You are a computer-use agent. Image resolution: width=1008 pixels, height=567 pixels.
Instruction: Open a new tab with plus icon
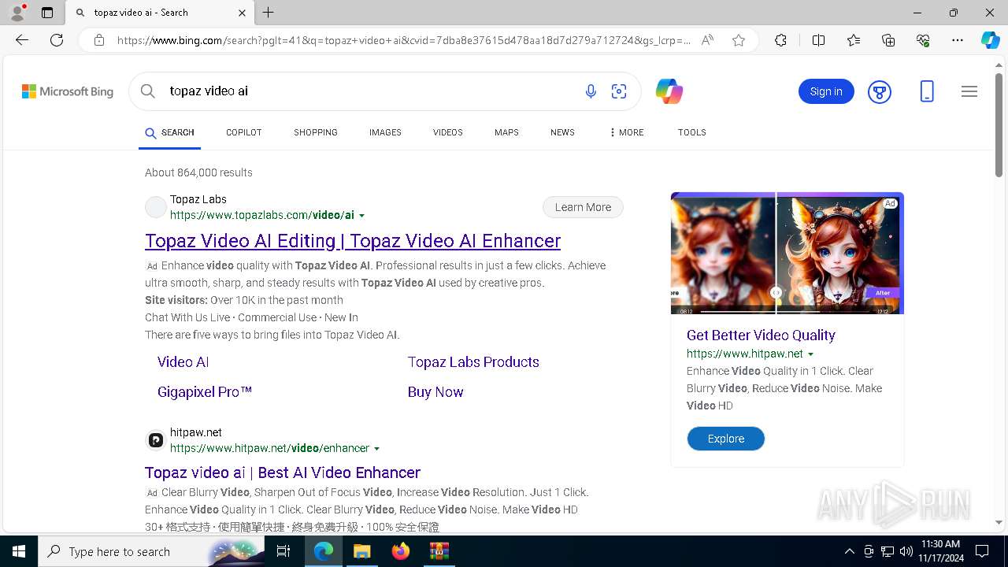pyautogui.click(x=269, y=13)
